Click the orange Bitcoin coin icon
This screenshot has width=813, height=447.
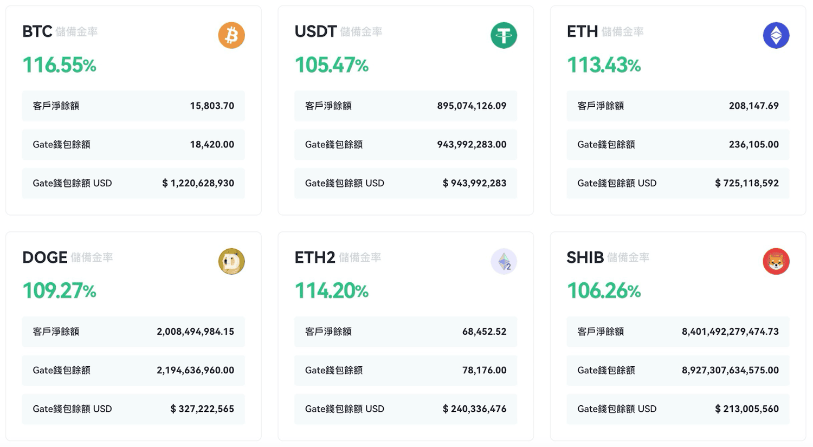(231, 35)
